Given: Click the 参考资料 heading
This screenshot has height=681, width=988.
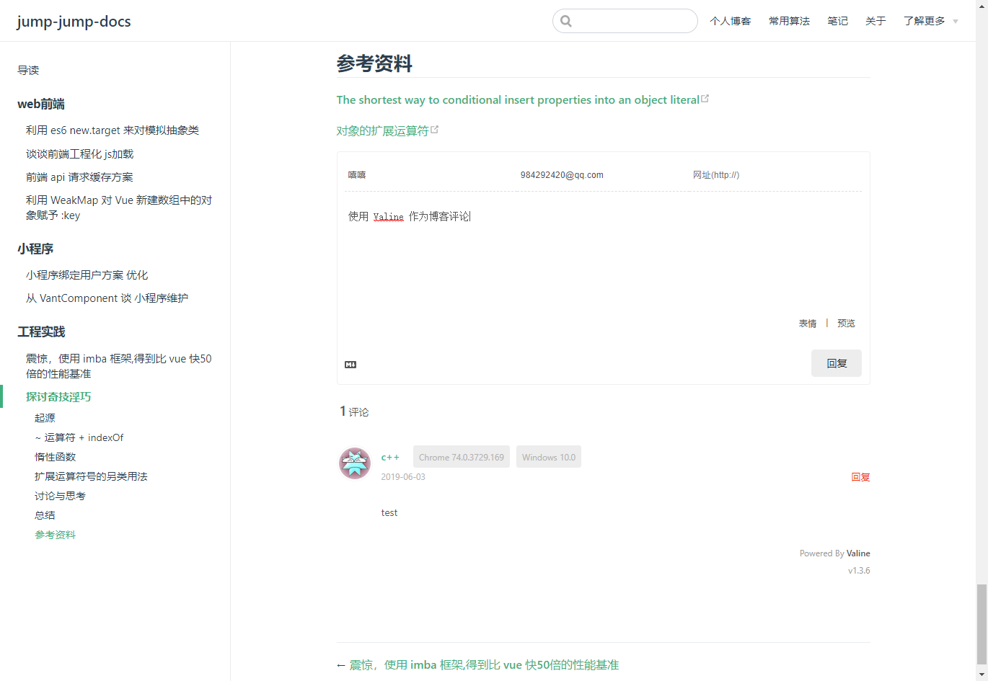Looking at the screenshot, I should click(374, 63).
